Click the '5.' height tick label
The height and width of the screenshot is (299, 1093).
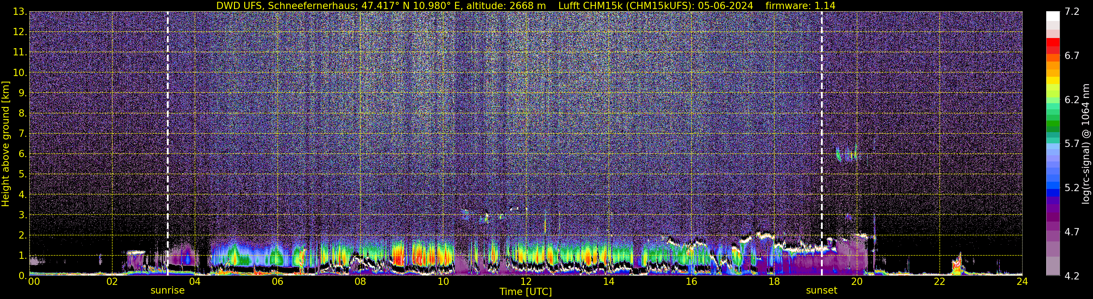coord(22,174)
